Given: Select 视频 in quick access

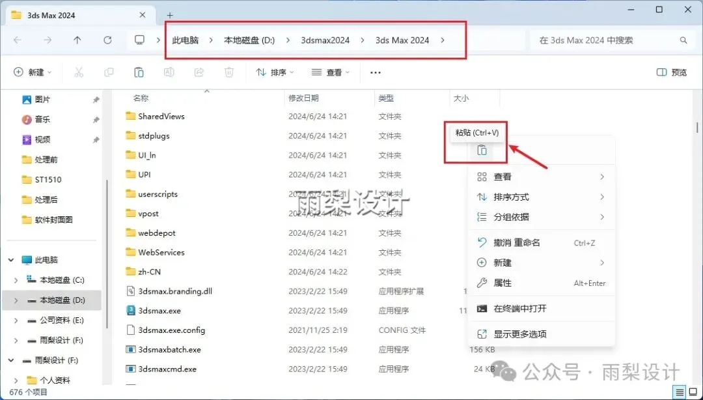Looking at the screenshot, I should tap(42, 139).
